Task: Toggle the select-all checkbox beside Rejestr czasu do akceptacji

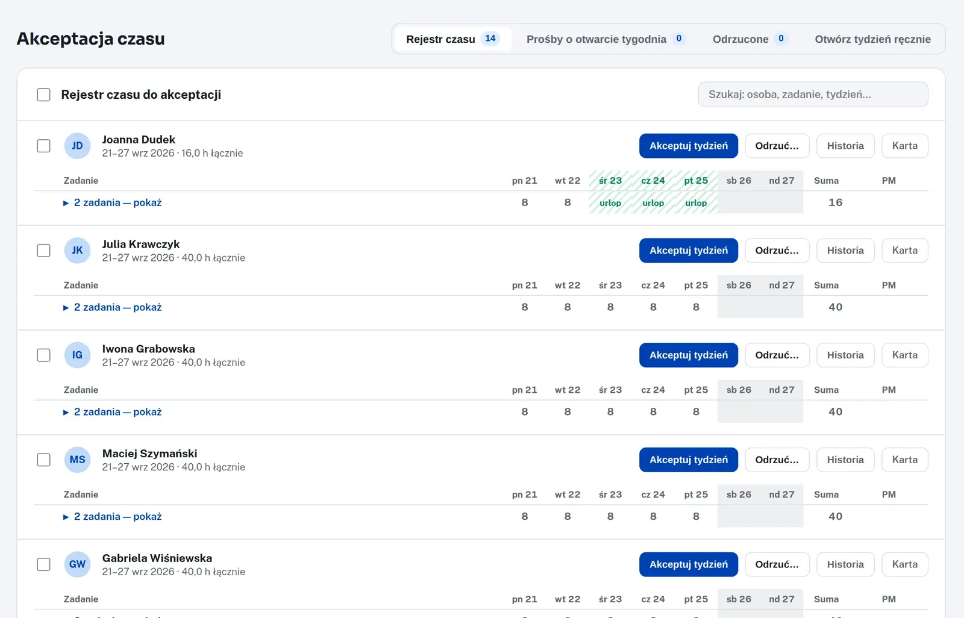Action: pos(43,95)
